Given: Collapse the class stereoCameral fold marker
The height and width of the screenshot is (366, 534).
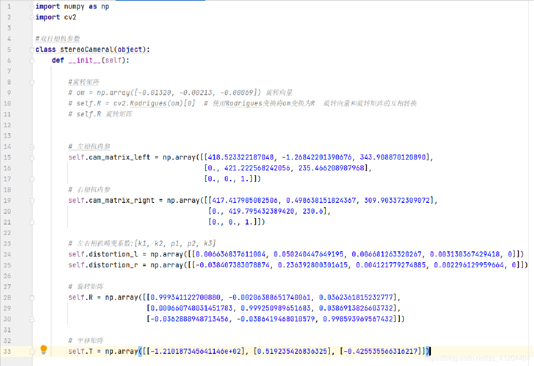Looking at the screenshot, I should point(32,50).
